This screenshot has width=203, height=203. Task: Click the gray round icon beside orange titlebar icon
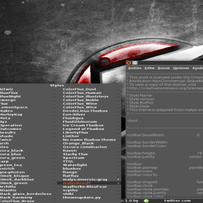click(134, 63)
